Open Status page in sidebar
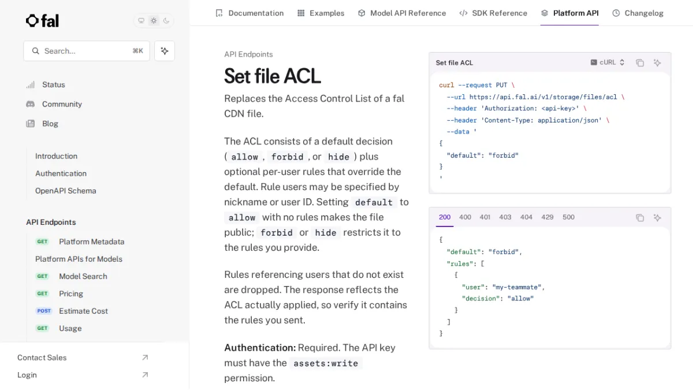The width and height of the screenshot is (693, 390). 54,84
